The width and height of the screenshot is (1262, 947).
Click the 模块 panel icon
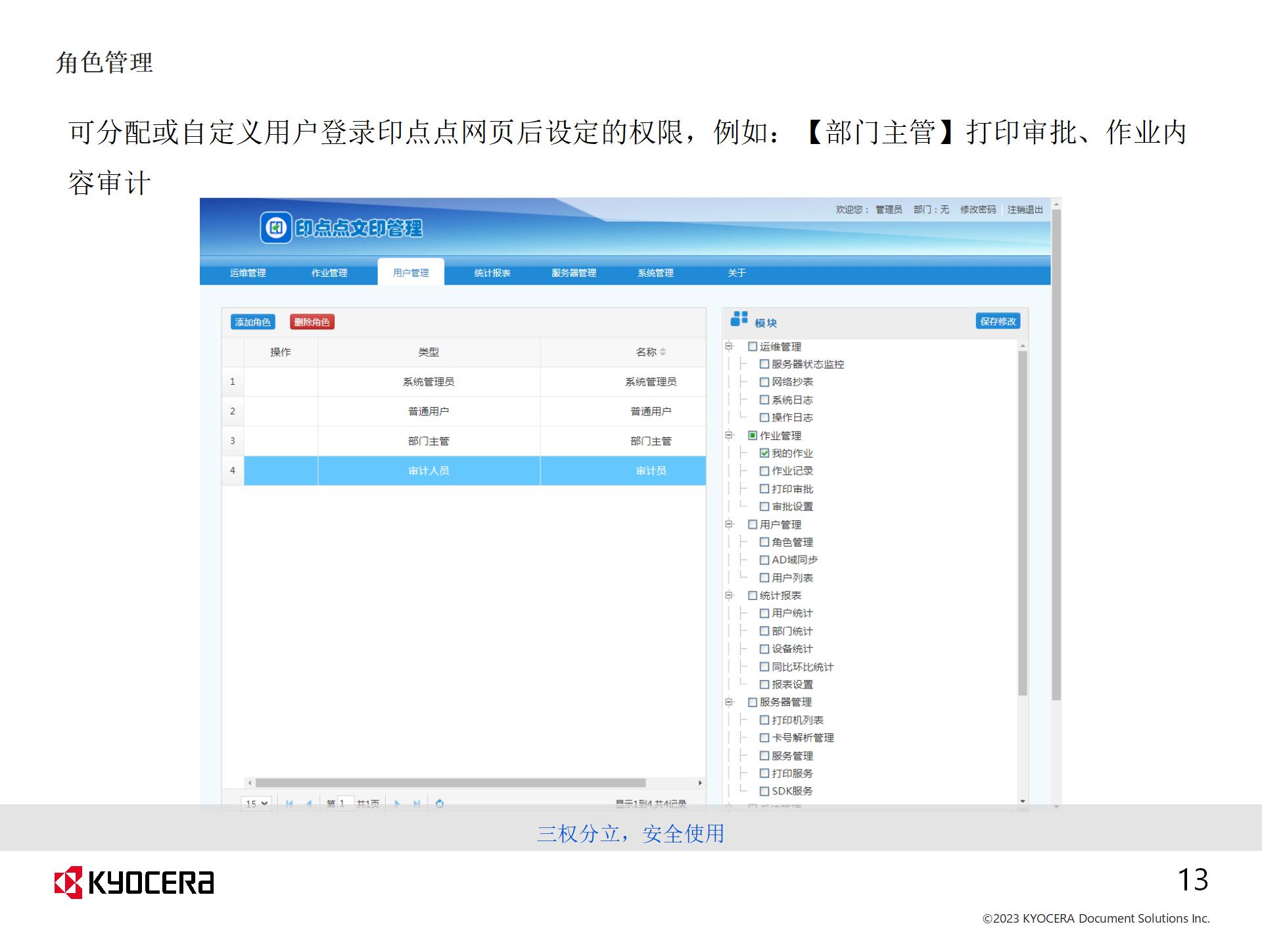point(739,319)
